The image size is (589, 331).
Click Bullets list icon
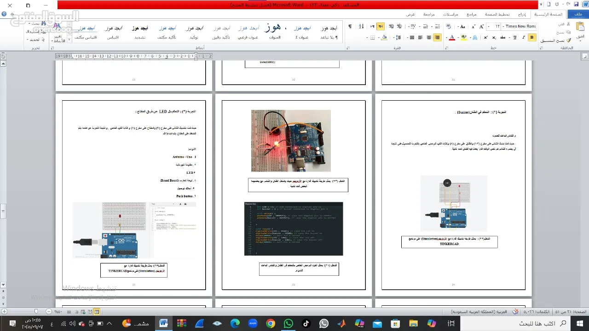[x=437, y=26]
